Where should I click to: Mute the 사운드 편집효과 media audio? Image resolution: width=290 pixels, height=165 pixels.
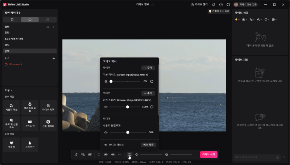(x=106, y=132)
